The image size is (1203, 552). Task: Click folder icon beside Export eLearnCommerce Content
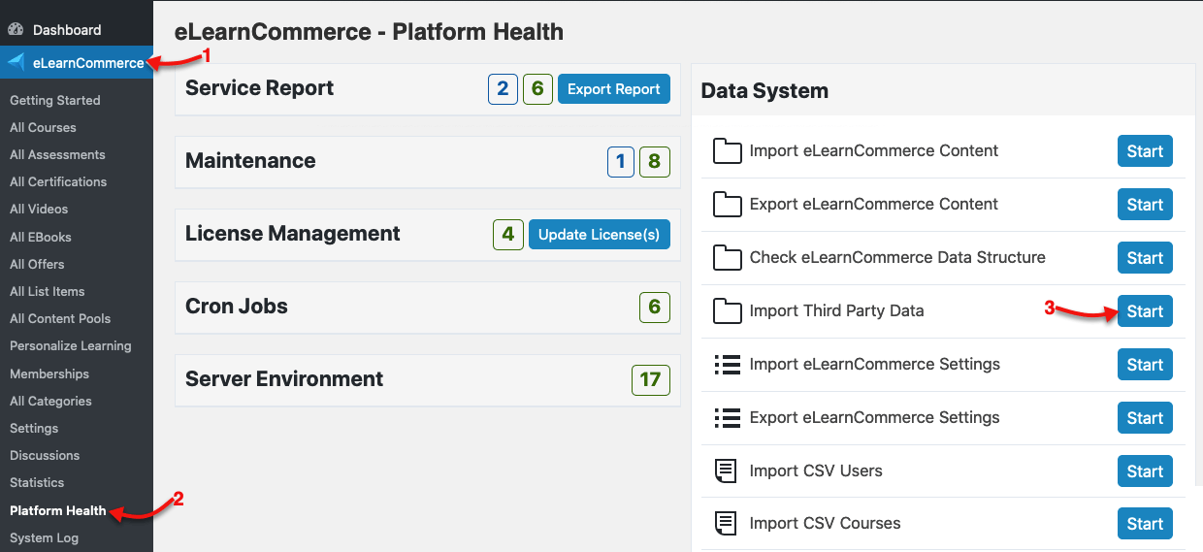tap(728, 205)
